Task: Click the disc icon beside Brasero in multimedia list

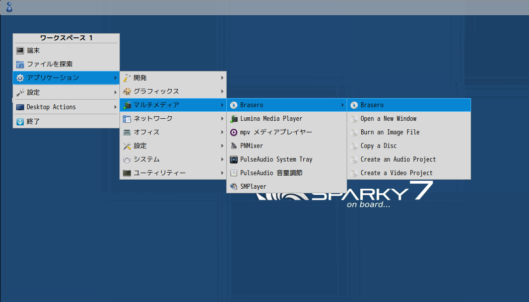Action: pyautogui.click(x=233, y=105)
